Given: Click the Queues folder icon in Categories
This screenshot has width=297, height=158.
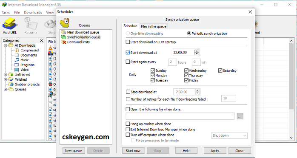Looking at the screenshot, I should pos(11,89).
